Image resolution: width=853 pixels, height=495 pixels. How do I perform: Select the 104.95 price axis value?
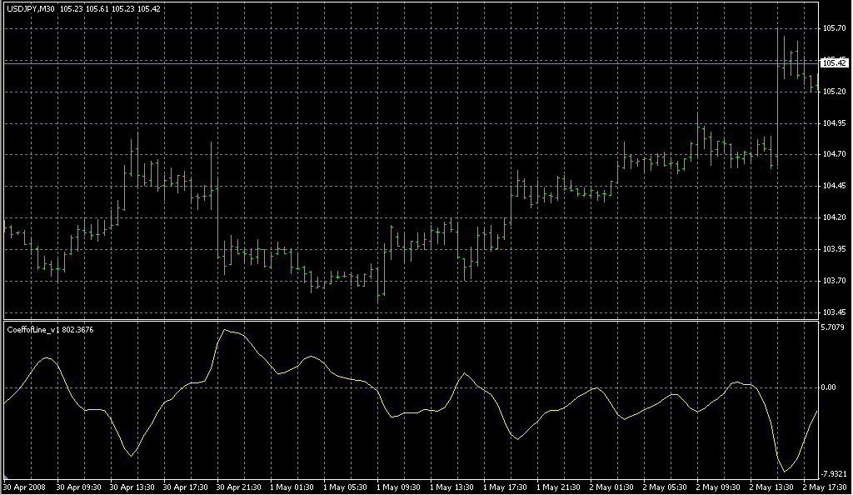pyautogui.click(x=834, y=123)
